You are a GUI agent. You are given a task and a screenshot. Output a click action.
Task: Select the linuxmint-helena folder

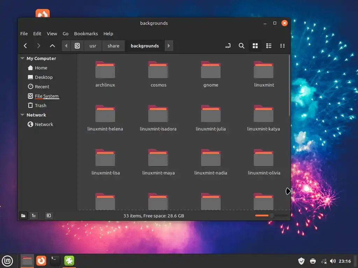coord(105,118)
